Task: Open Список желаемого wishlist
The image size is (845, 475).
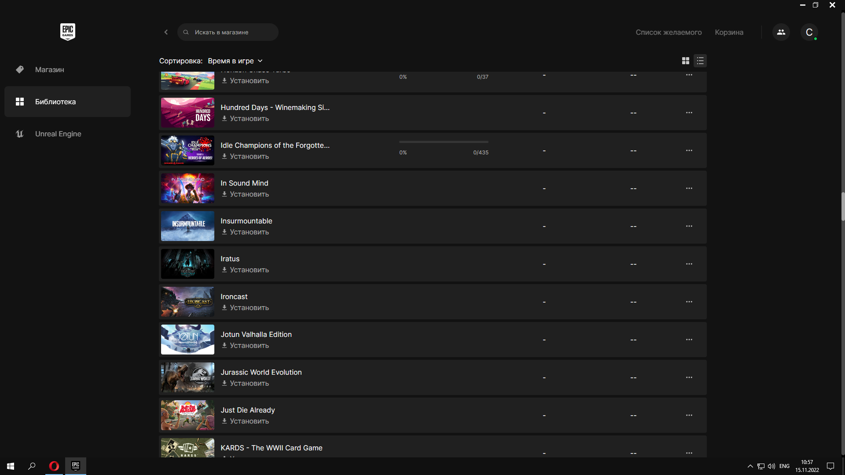Action: tap(669, 32)
